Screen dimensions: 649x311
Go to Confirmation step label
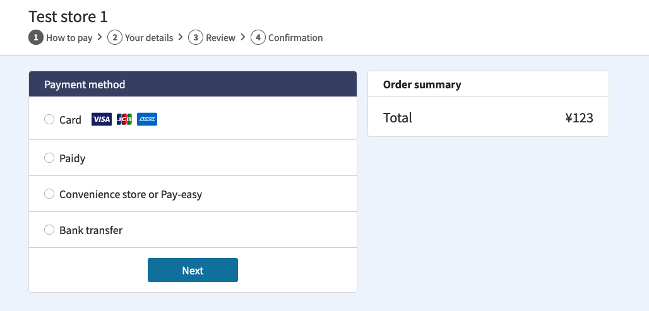tap(295, 38)
